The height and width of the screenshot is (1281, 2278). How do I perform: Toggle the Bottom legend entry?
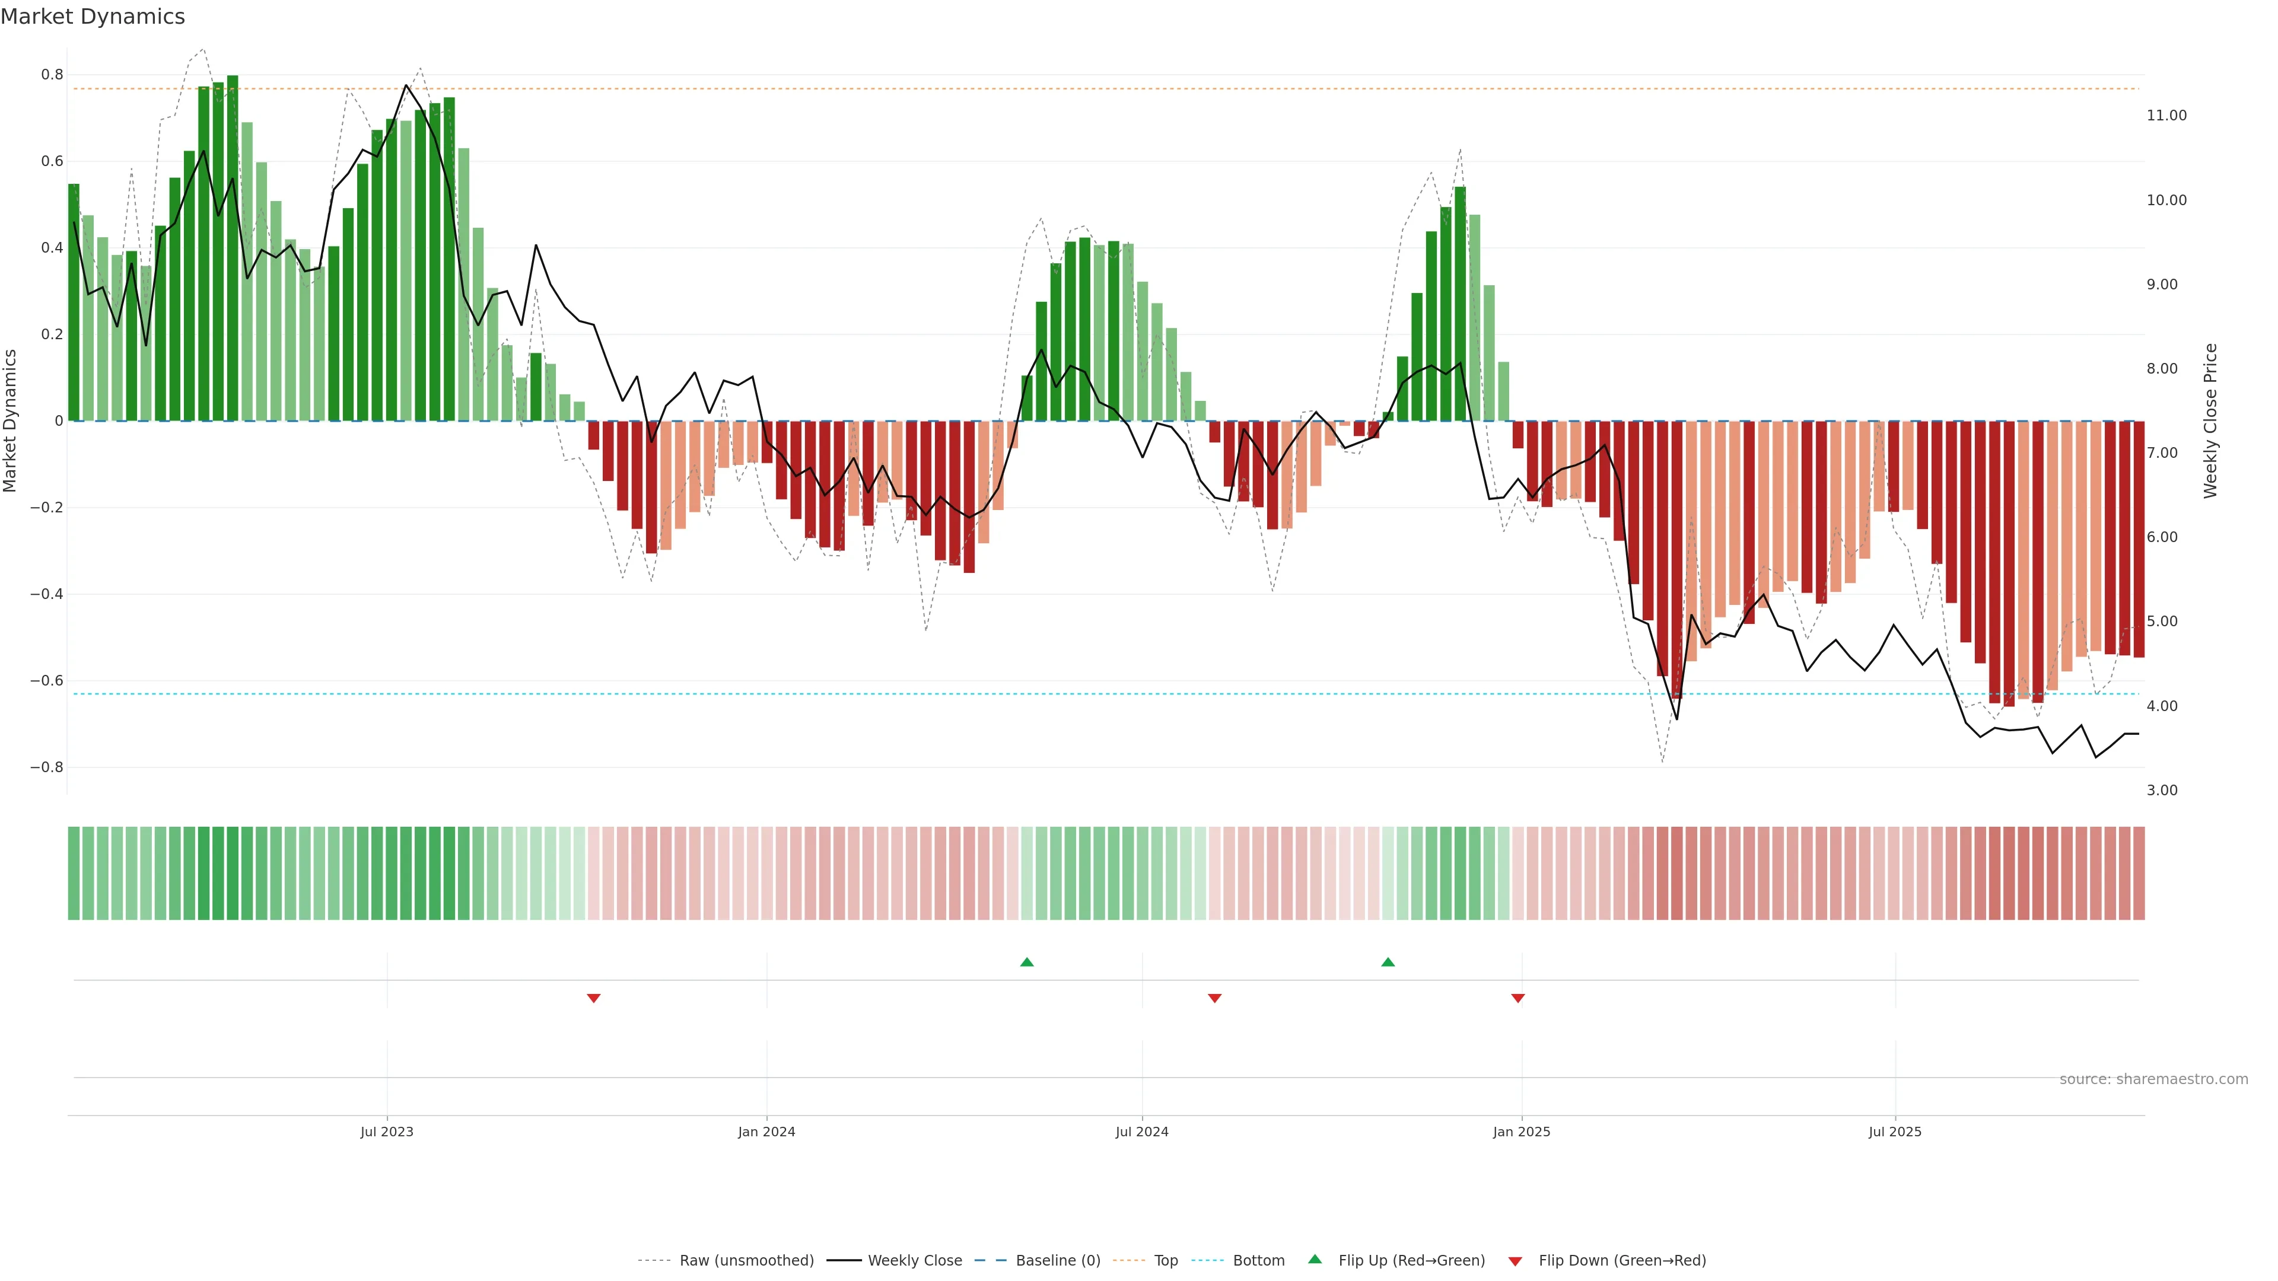(x=1258, y=1260)
